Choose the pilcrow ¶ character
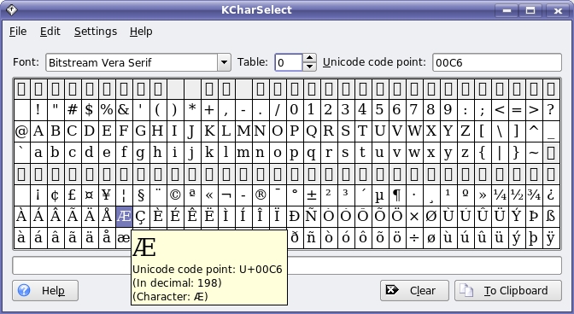The height and width of the screenshot is (314, 574). tap(397, 195)
